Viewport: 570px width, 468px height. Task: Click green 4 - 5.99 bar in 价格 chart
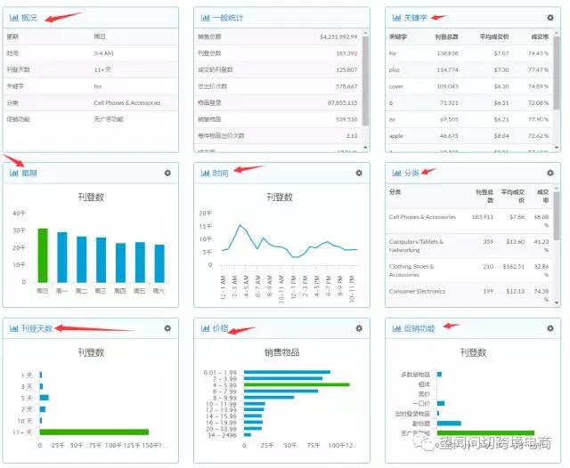[297, 384]
